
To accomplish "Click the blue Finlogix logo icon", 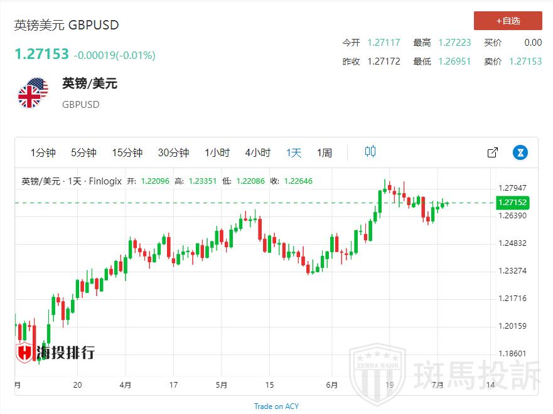I will pos(520,152).
